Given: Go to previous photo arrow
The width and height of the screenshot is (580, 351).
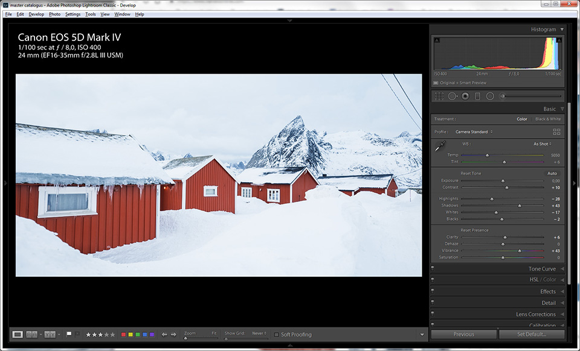Looking at the screenshot, I should coord(164,334).
